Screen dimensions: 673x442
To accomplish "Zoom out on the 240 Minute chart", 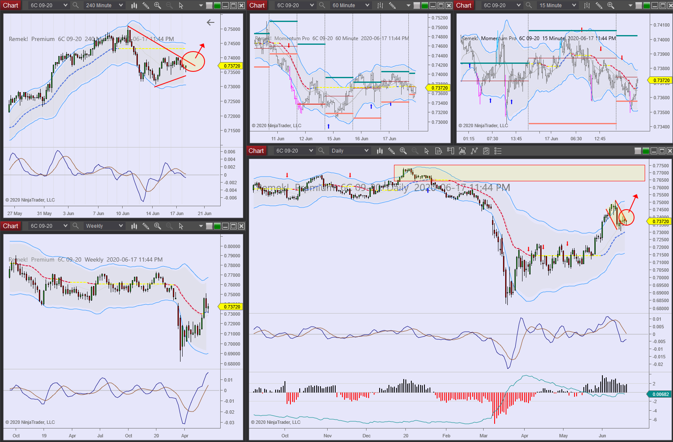I will (169, 5).
